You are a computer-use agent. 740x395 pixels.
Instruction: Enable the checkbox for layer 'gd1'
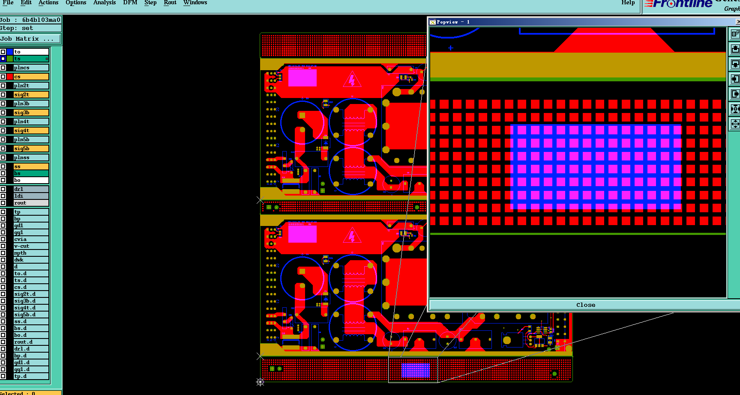[x=3, y=226]
